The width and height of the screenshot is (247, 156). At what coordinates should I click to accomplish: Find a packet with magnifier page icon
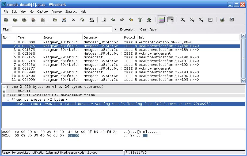(104, 20)
